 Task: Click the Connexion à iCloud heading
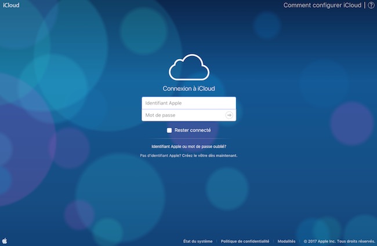point(188,89)
